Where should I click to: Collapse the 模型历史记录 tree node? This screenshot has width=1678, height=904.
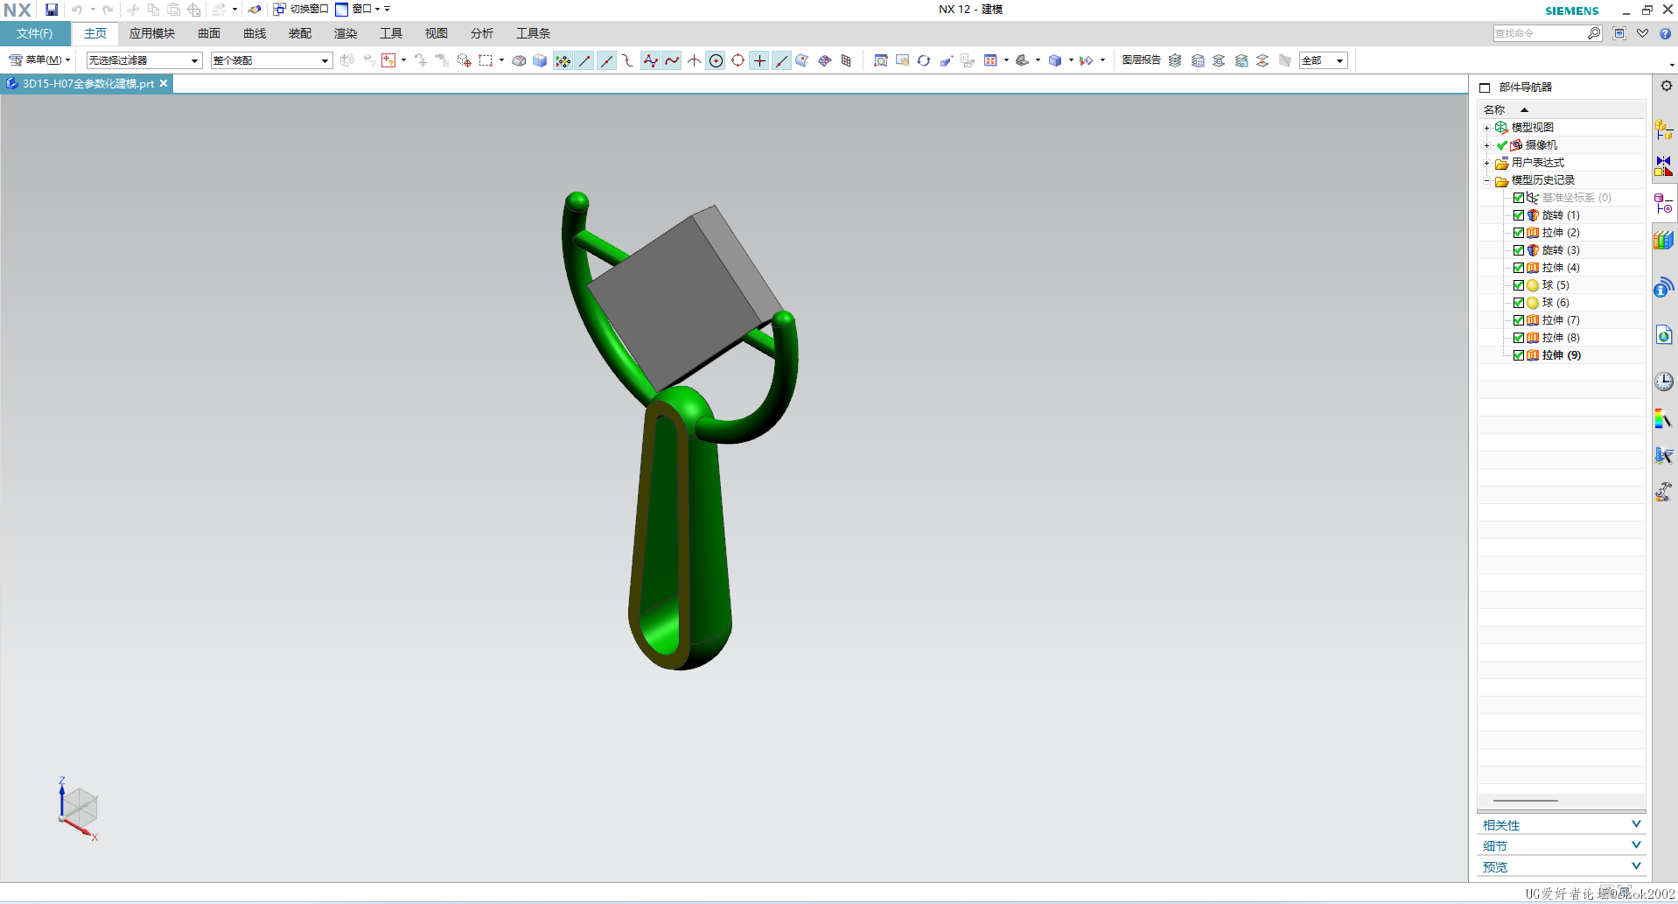click(x=1486, y=180)
